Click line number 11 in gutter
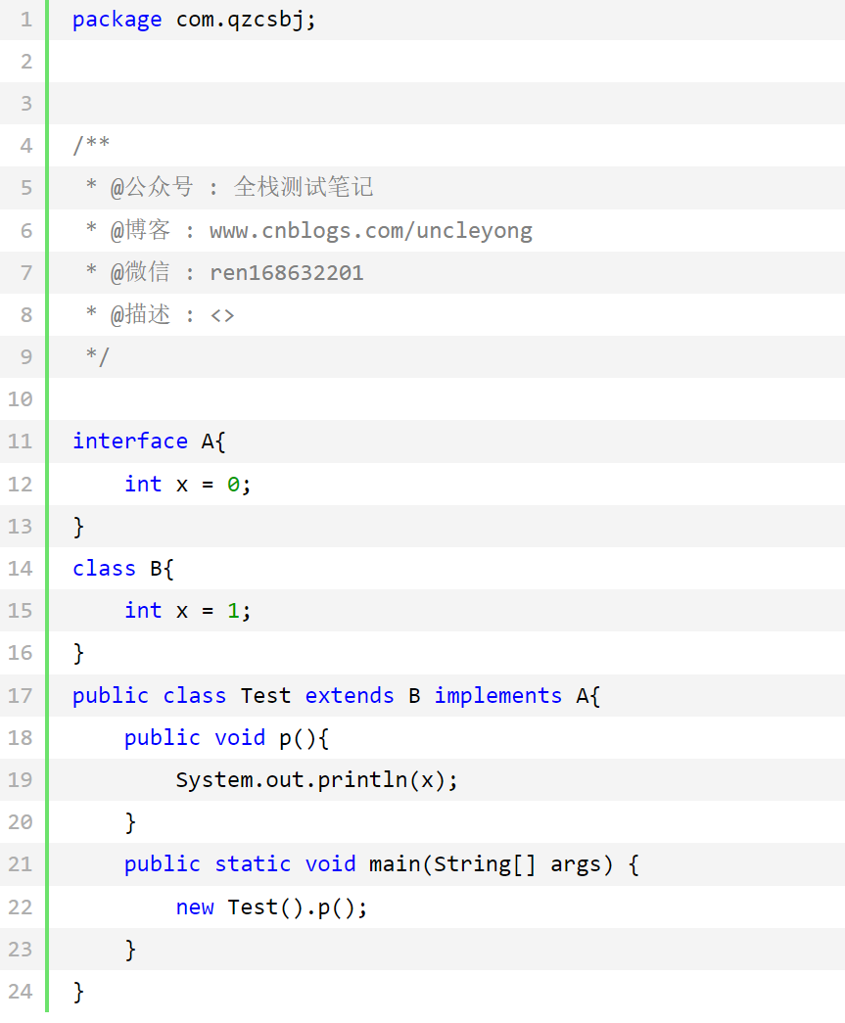The image size is (845, 1023). tap(21, 442)
